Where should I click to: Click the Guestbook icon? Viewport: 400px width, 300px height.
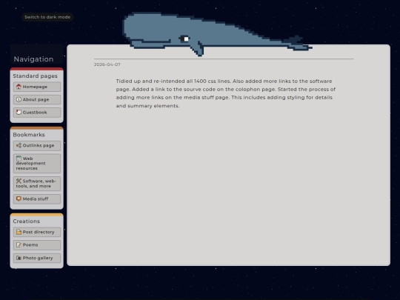19,113
